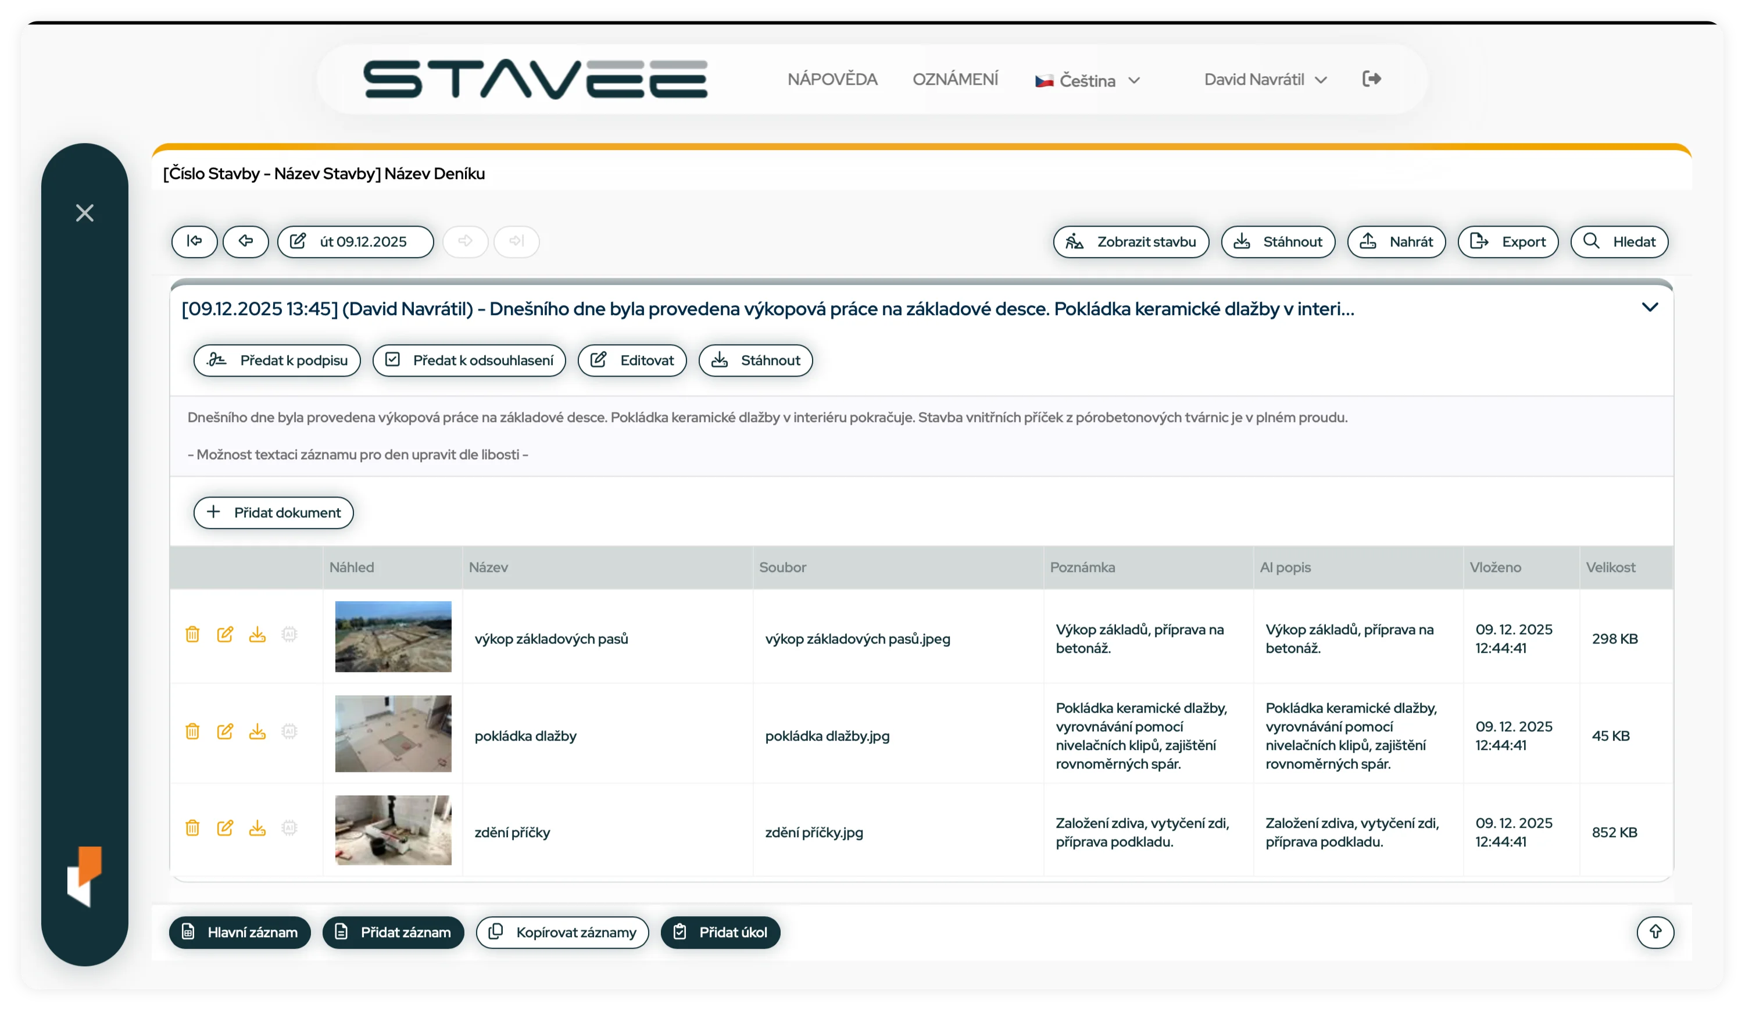
Task: Go to the previous diary day
Action: (246, 242)
